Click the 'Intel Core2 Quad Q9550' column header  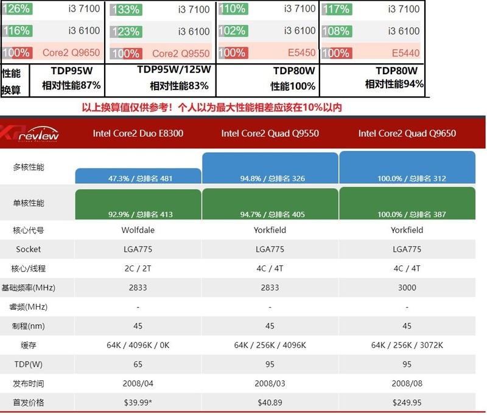click(x=270, y=133)
